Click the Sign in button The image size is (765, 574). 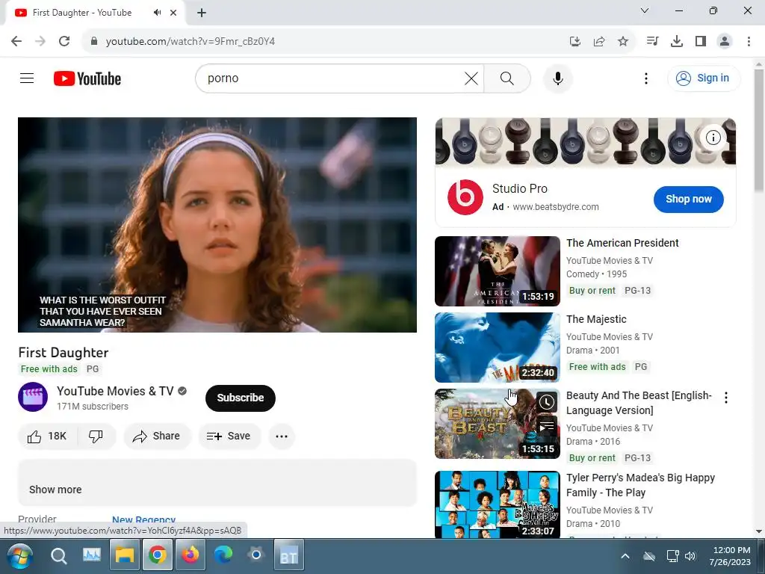[704, 78]
